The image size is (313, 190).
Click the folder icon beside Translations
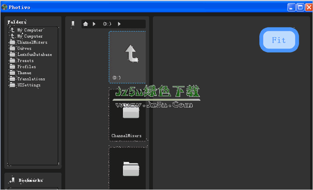[12, 79]
